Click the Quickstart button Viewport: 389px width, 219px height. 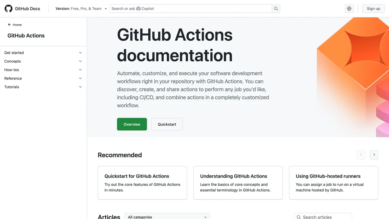tap(167, 124)
